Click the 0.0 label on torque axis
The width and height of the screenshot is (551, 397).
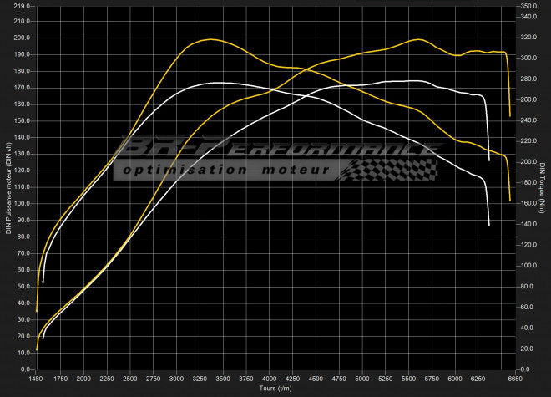click(524, 369)
